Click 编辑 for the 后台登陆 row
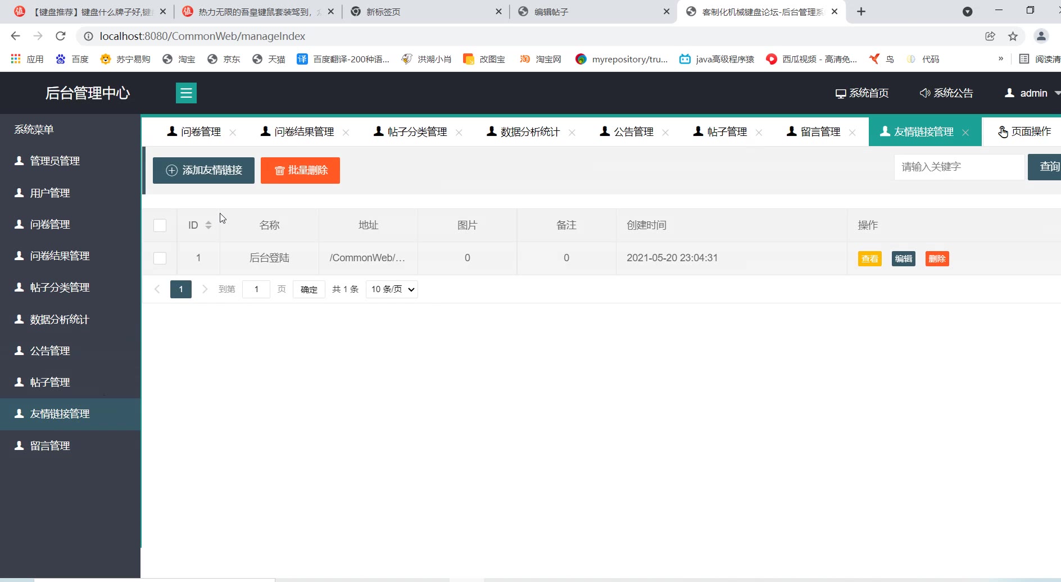This screenshot has height=582, width=1061. point(904,259)
